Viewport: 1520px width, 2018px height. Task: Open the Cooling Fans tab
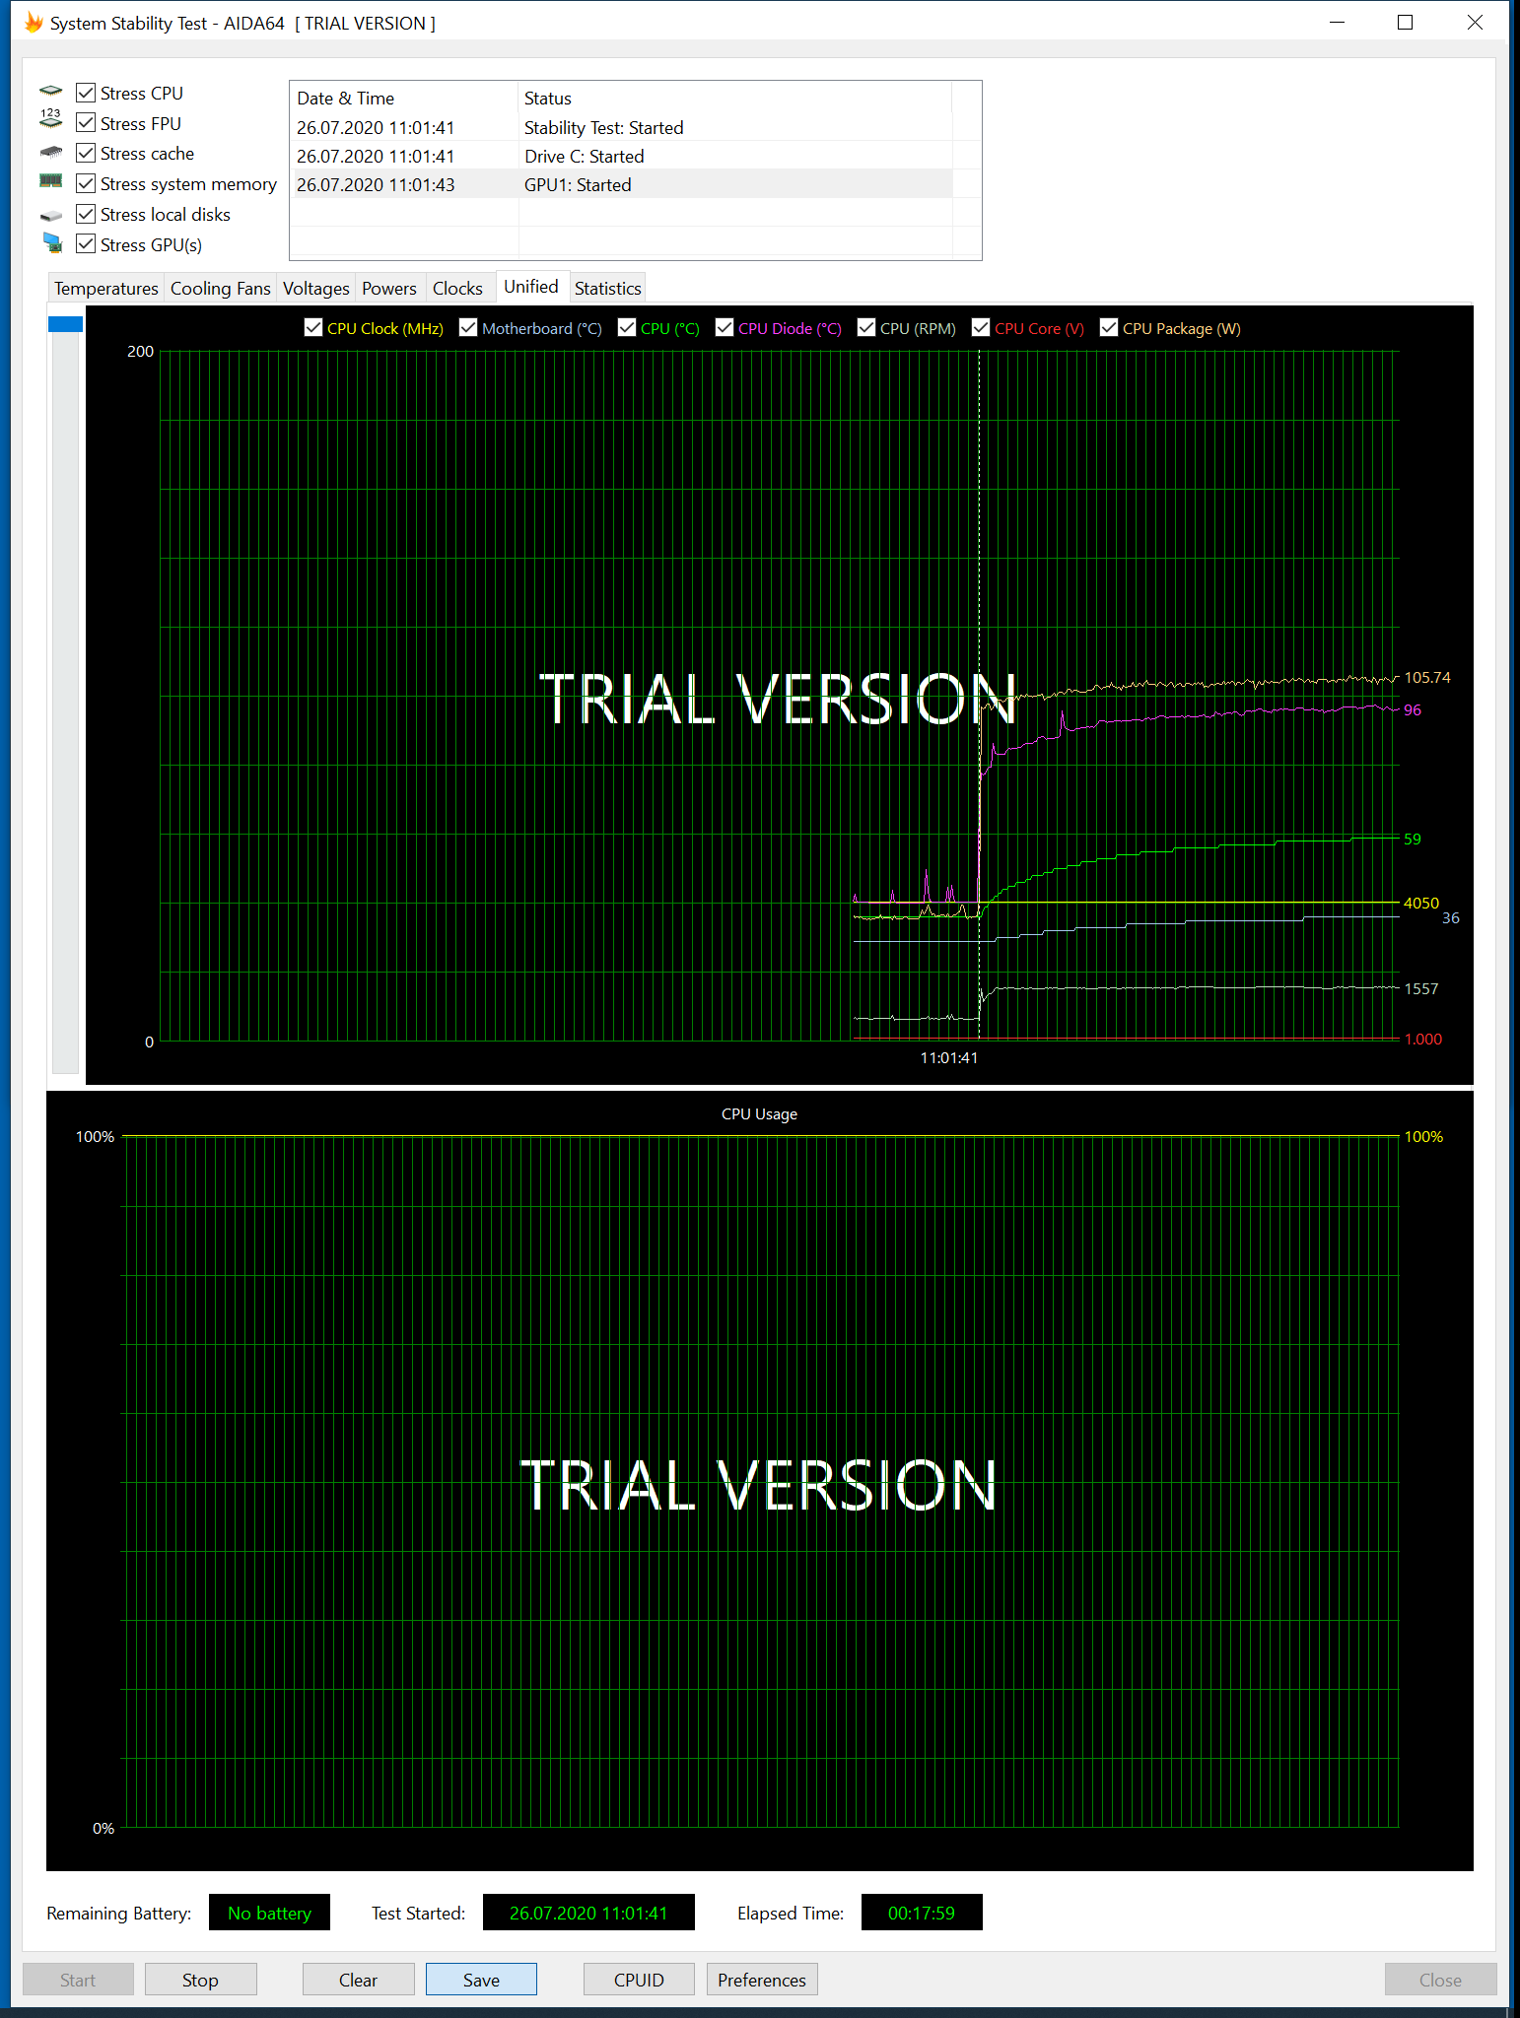pyautogui.click(x=220, y=288)
